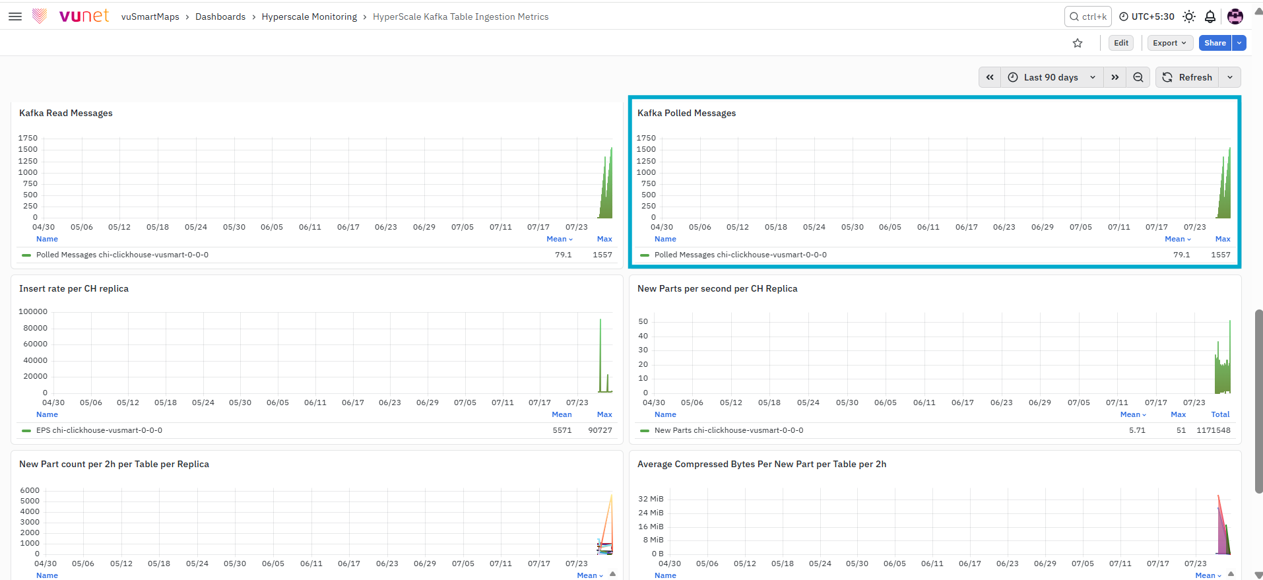Mark dashboard as favorite with star icon
Screen dimensions: 1263x580
coord(1078,43)
